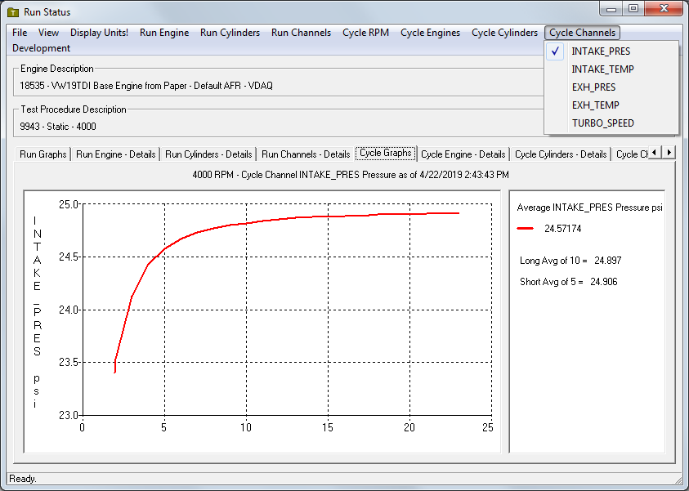This screenshot has height=491, width=689.
Task: Pick the EXH_TEMP channel
Action: pyautogui.click(x=611, y=105)
